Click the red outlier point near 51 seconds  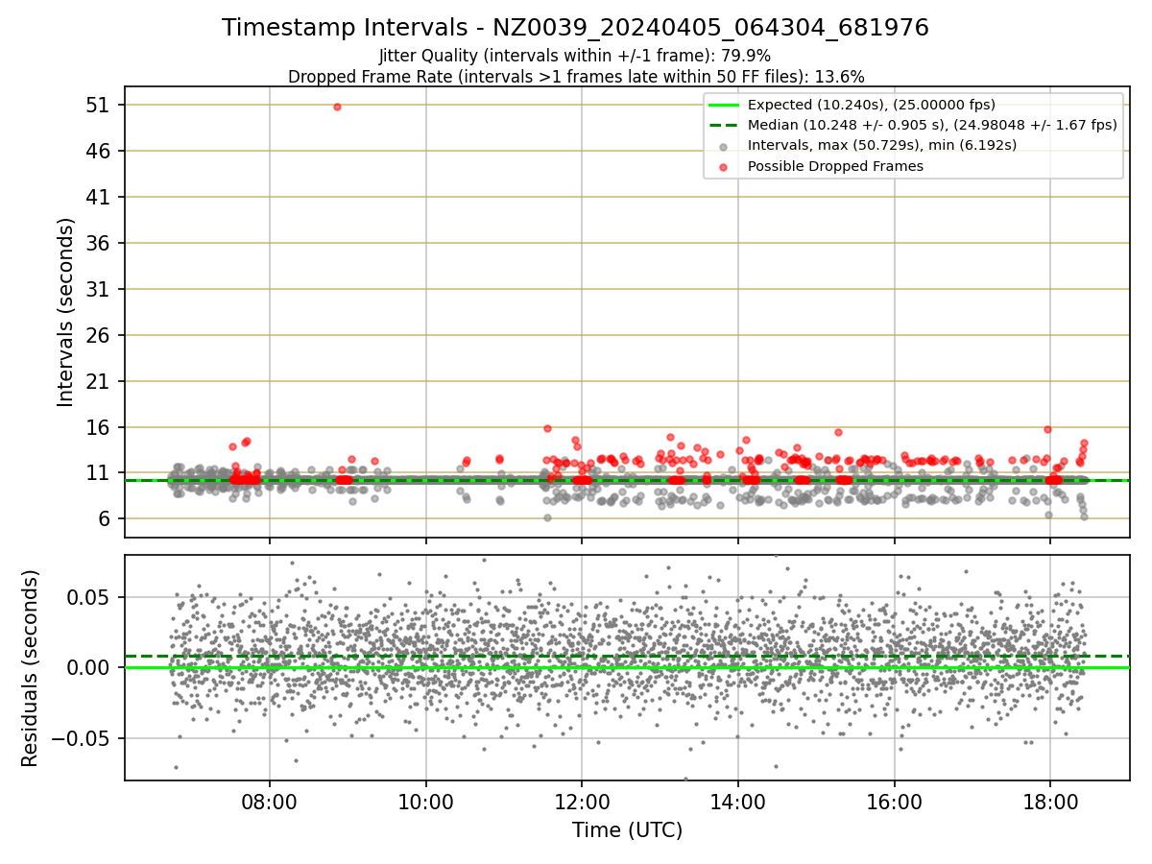click(337, 107)
